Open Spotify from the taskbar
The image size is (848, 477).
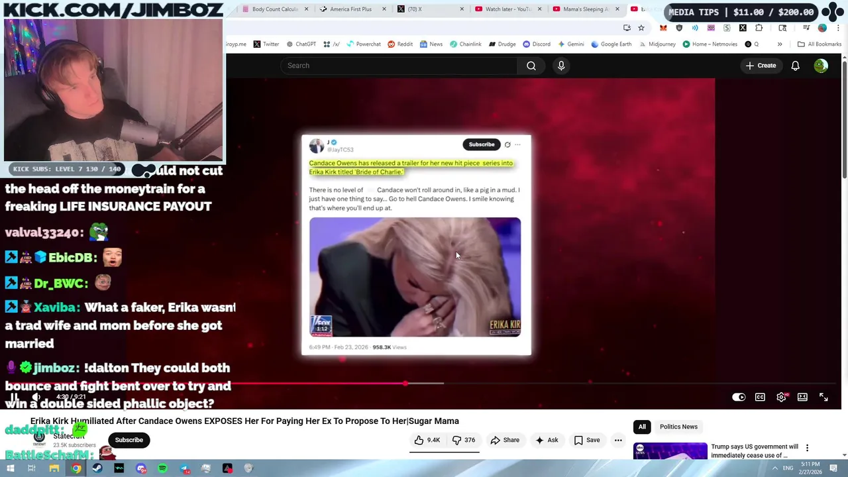(162, 468)
